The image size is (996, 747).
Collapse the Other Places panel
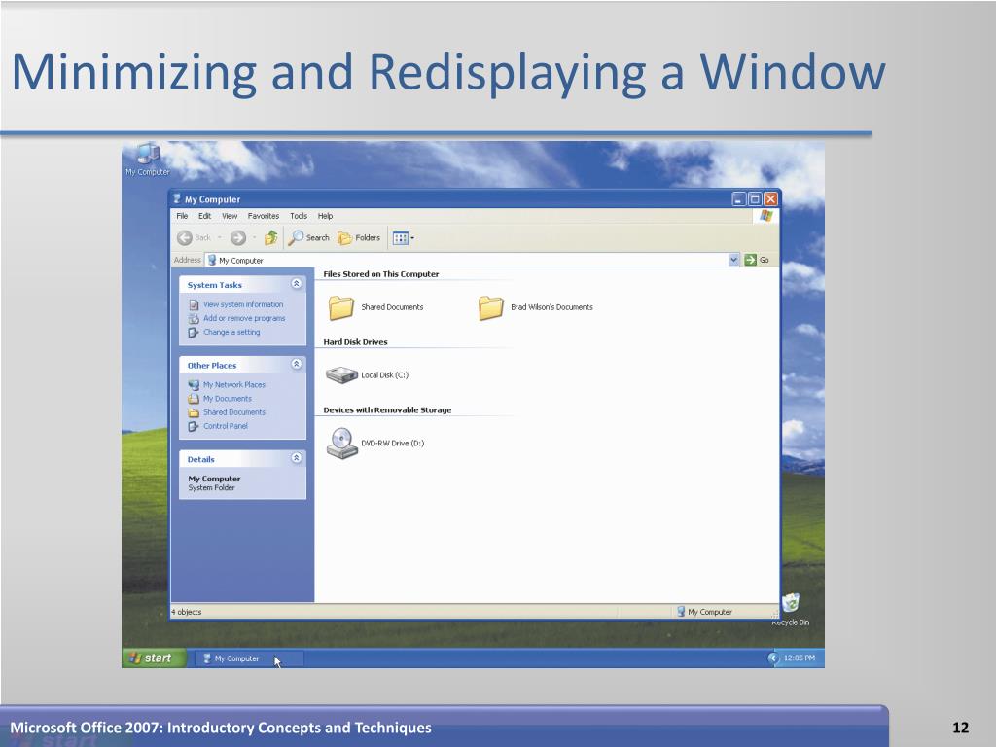point(297,364)
